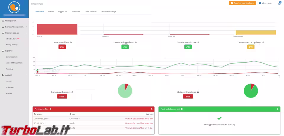Switch to the Offline tab
The image size is (284, 136).
coord(51,11)
